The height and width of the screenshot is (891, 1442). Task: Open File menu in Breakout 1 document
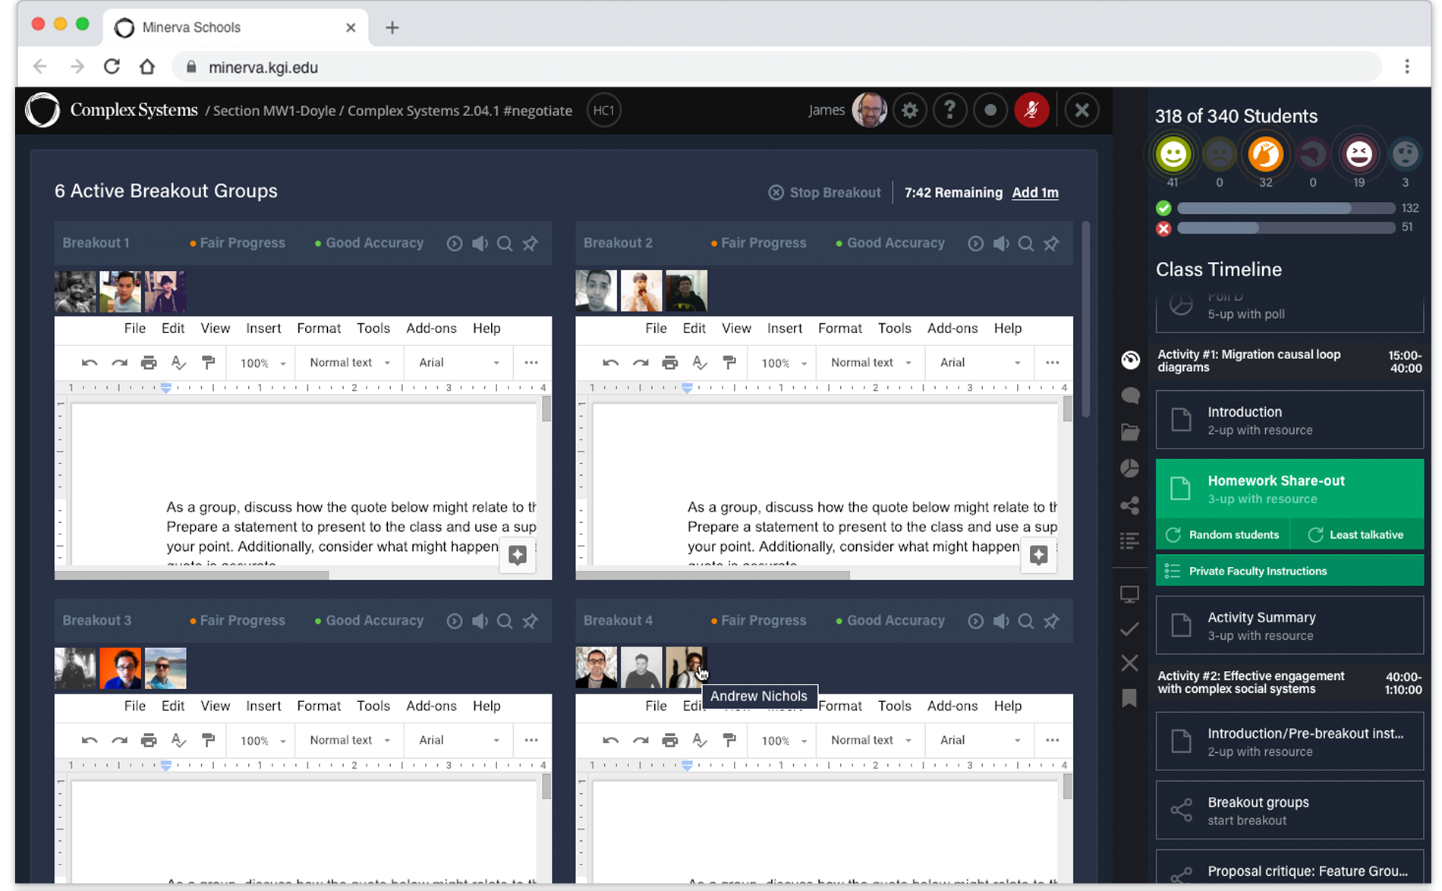[134, 329]
